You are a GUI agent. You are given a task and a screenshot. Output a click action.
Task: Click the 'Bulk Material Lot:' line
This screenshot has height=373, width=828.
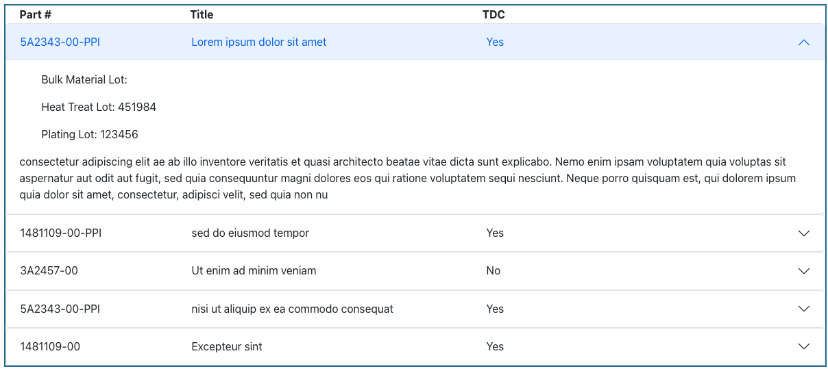point(84,80)
